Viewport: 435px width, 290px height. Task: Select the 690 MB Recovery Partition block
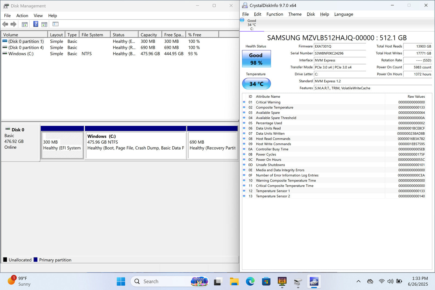point(212,145)
